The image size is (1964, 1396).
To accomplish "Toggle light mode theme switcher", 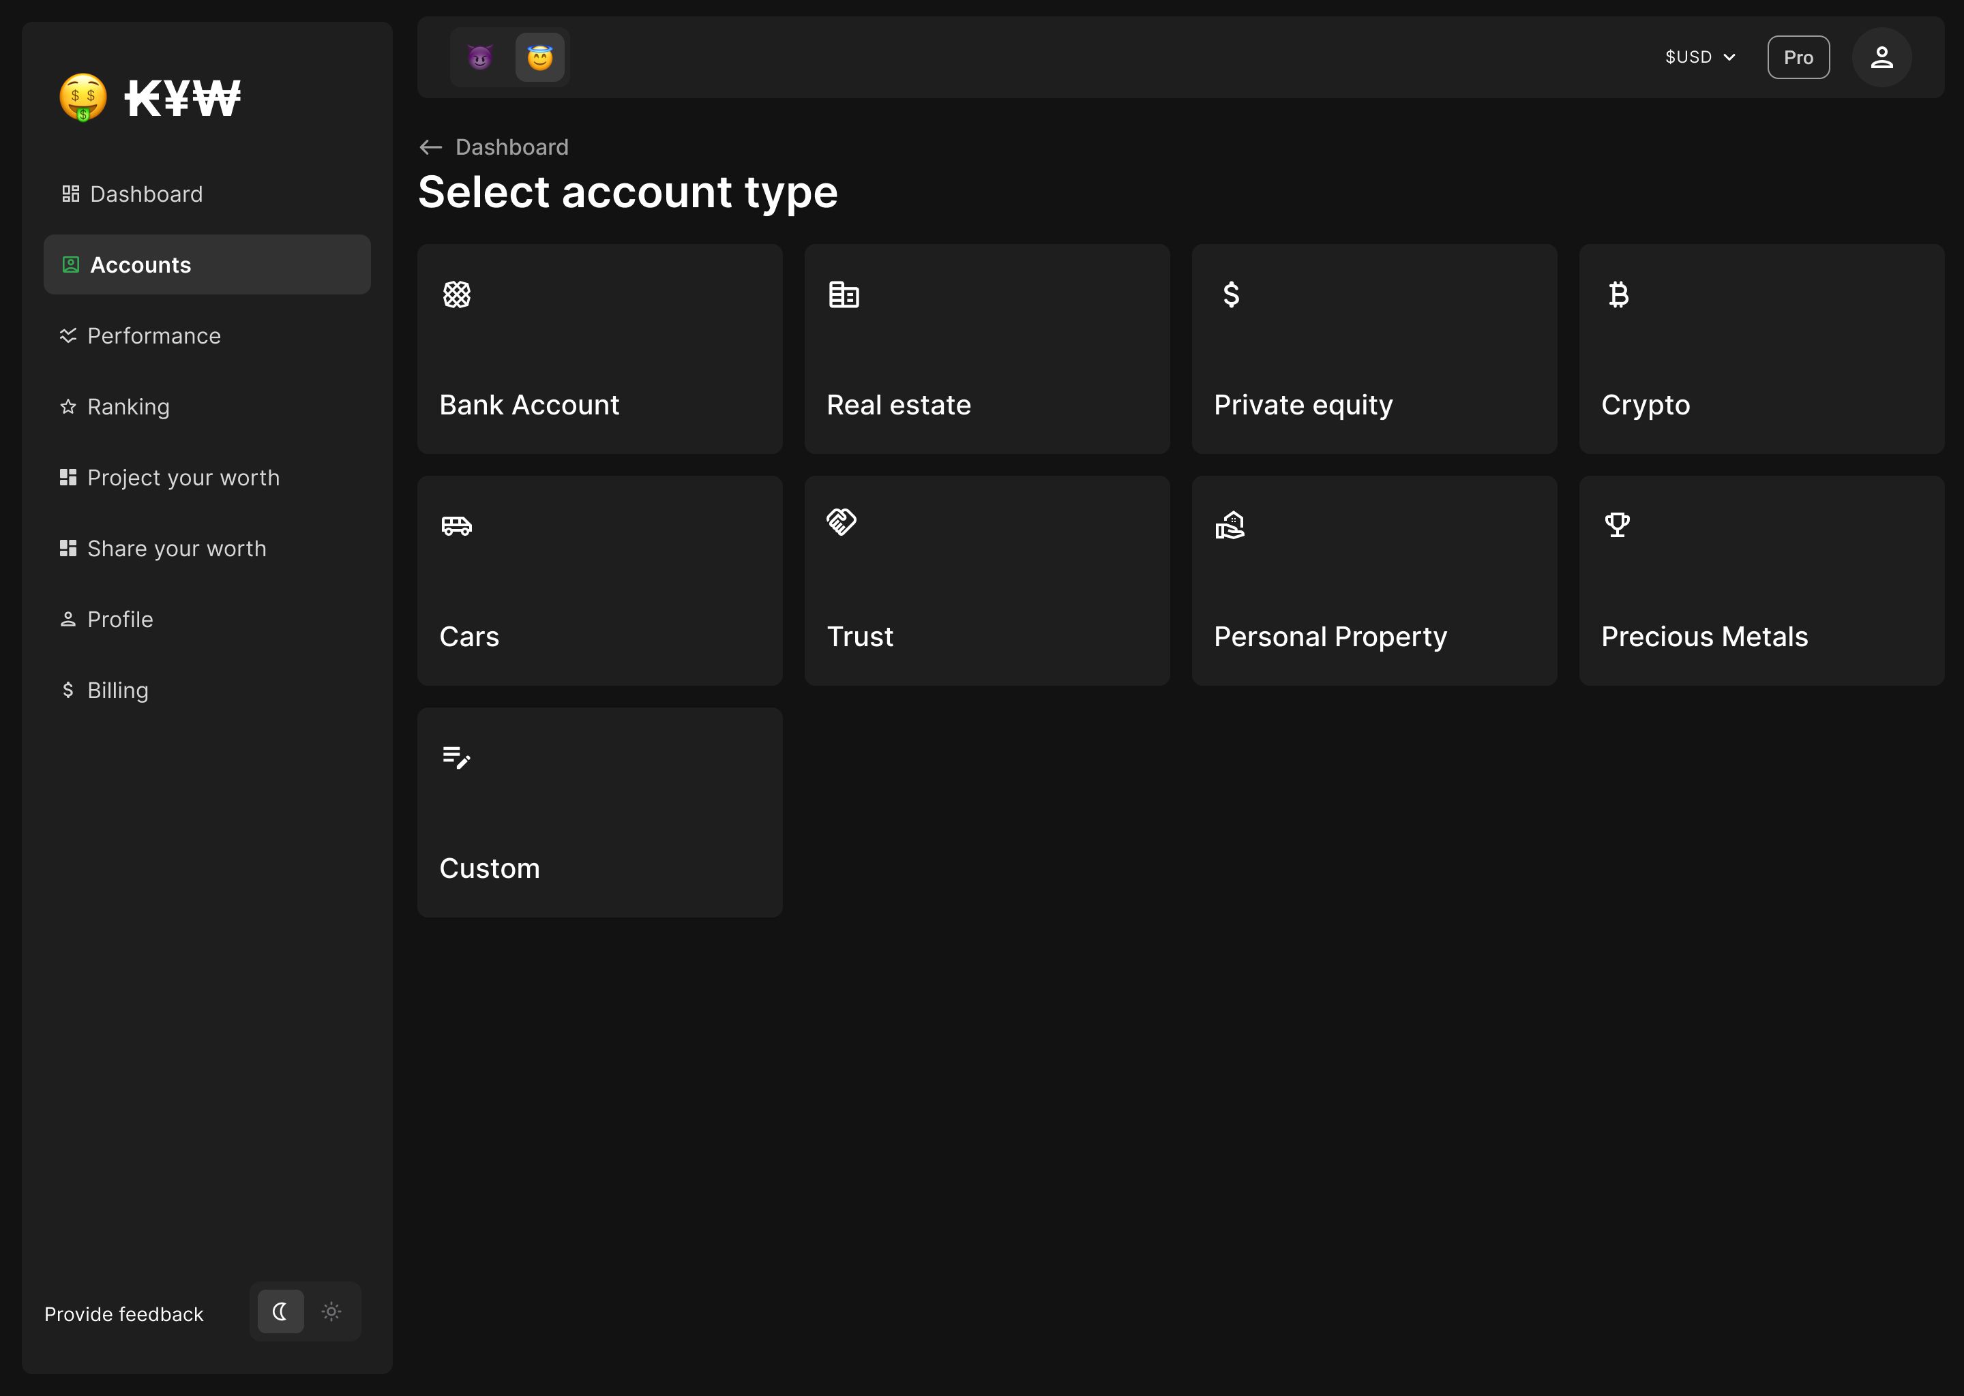I will 331,1311.
